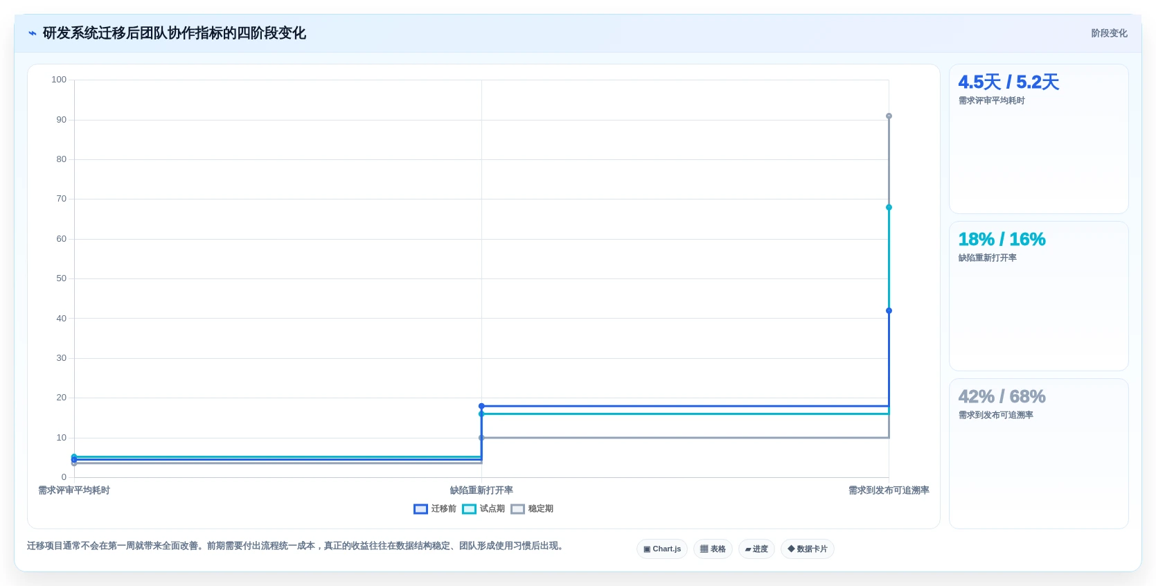1156x586 pixels.
Task: Click the 稳定期 point at 10 on 缺陷重新打开率
Action: pos(481,438)
